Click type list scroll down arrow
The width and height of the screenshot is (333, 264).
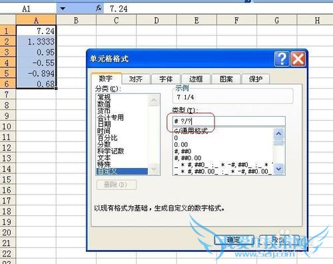[279, 169]
